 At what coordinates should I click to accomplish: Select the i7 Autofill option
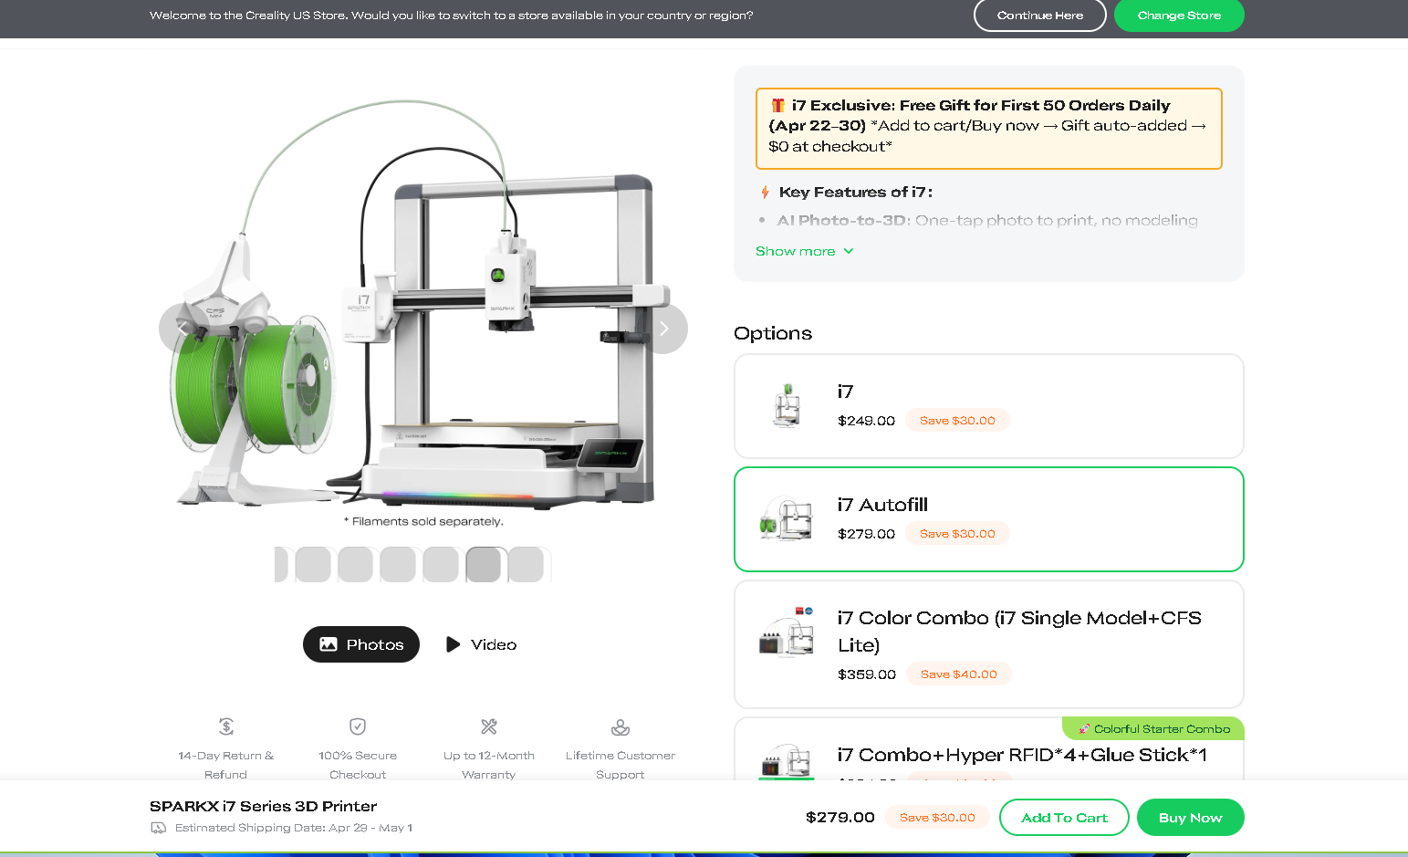click(x=989, y=519)
